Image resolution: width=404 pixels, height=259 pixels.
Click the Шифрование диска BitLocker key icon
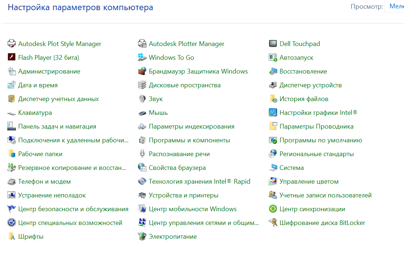pos(273,222)
